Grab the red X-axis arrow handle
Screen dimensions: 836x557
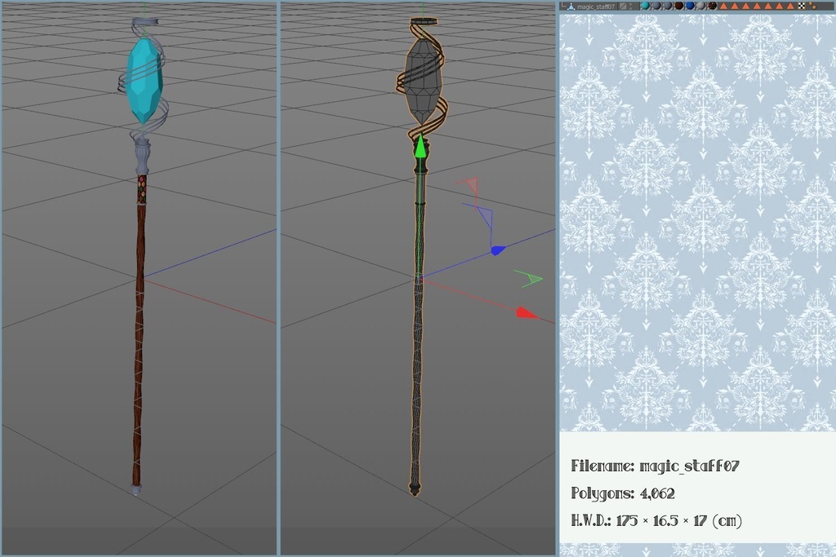click(527, 314)
